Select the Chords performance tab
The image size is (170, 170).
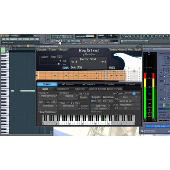pos(80,89)
